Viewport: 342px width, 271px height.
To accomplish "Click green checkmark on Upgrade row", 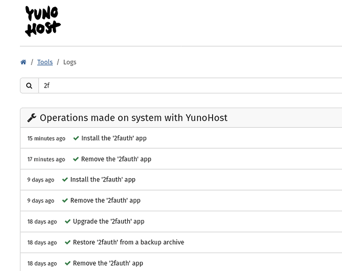I will click(x=67, y=222).
